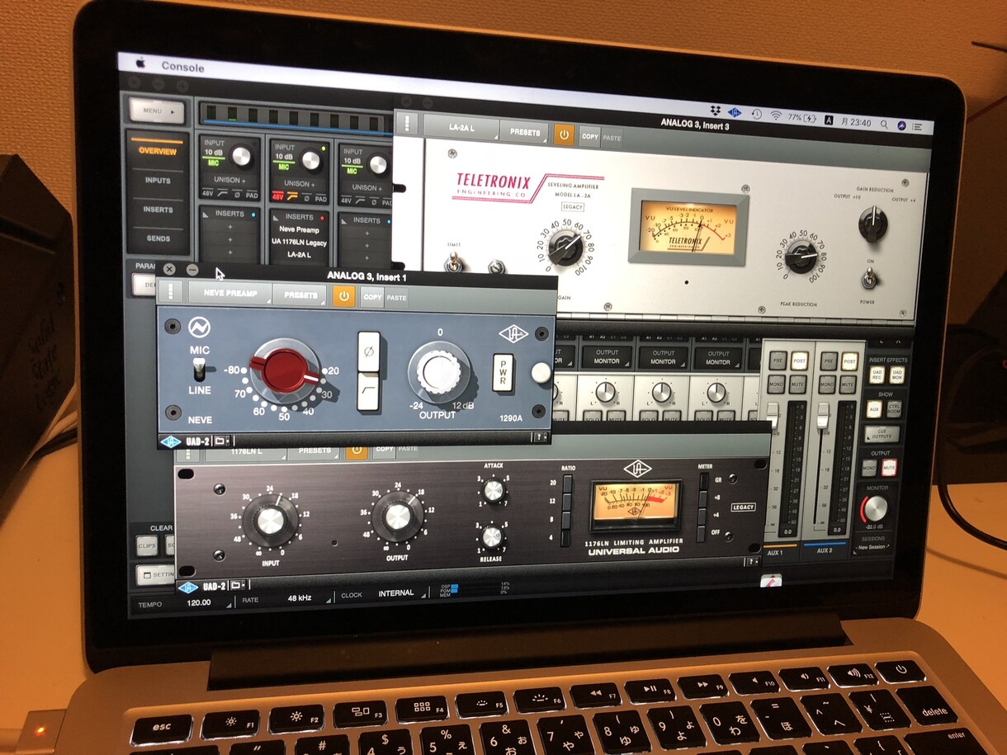This screenshot has width=1007, height=755.
Task: Click the Neve logo icon on the preamp
Action: coord(200,328)
